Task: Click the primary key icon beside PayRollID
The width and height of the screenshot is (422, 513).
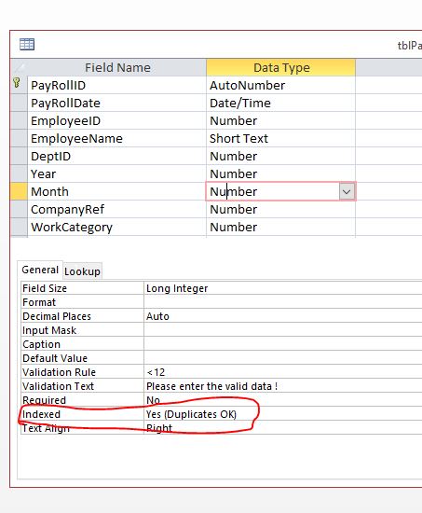Action: [x=17, y=83]
